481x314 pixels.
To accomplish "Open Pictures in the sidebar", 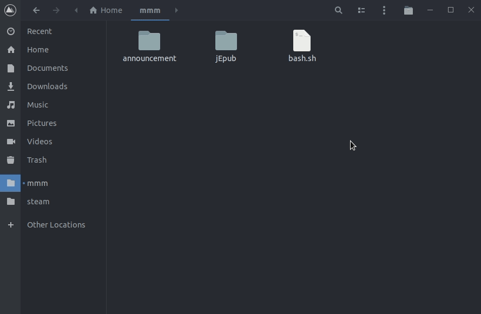I will click(42, 123).
